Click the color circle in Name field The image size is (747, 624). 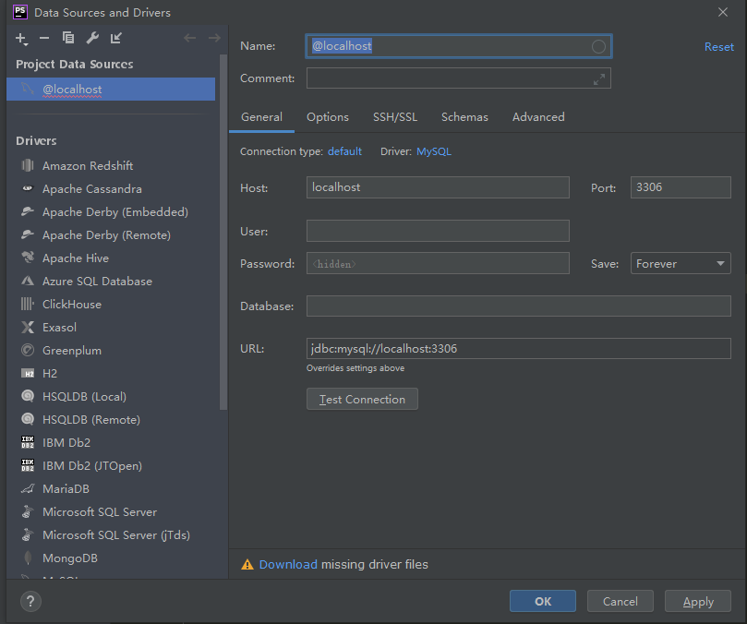tap(598, 46)
